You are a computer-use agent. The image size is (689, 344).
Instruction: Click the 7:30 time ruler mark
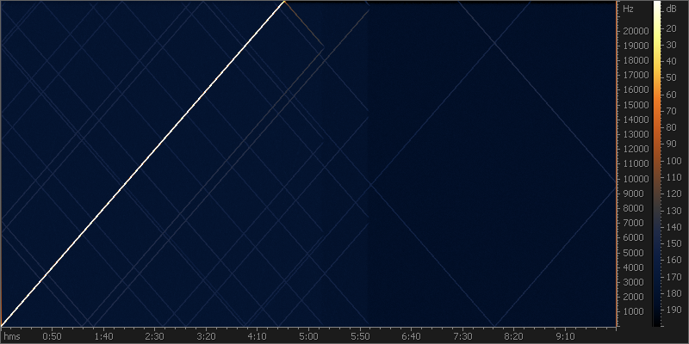(463, 336)
